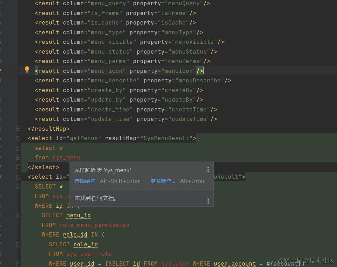
Task: Click 'role_id' after WHERE keyword
Action: (75, 235)
